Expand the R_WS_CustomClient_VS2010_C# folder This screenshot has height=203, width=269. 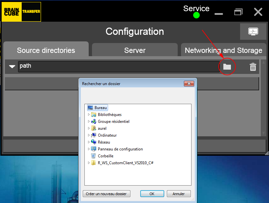coord(88,163)
